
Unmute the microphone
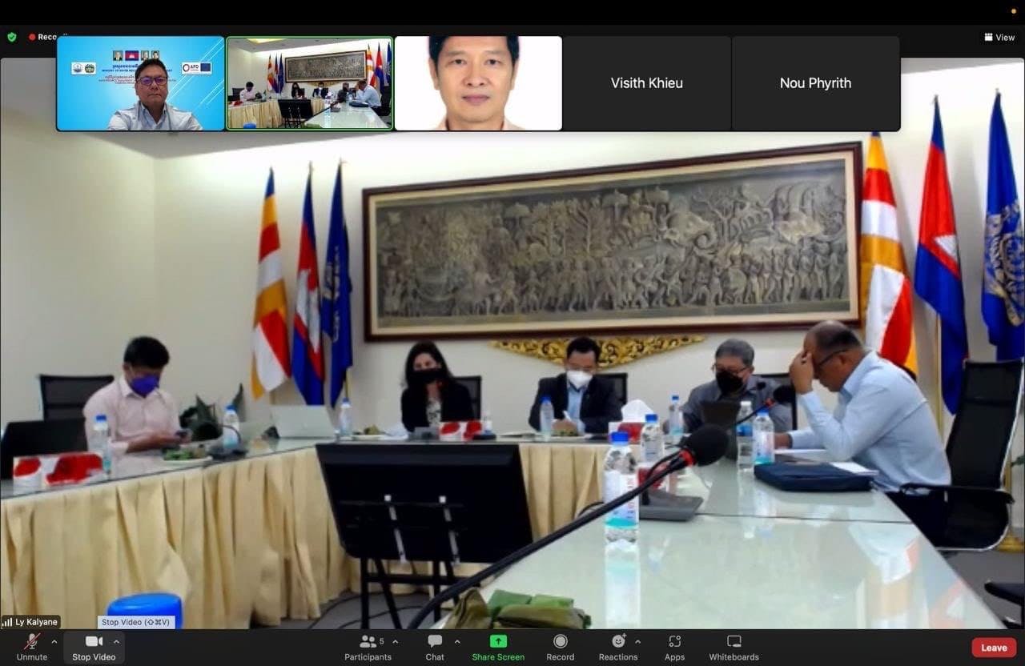[32, 647]
